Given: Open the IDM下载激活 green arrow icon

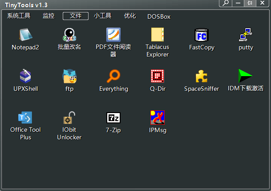Looking at the screenshot, I should [246, 76].
